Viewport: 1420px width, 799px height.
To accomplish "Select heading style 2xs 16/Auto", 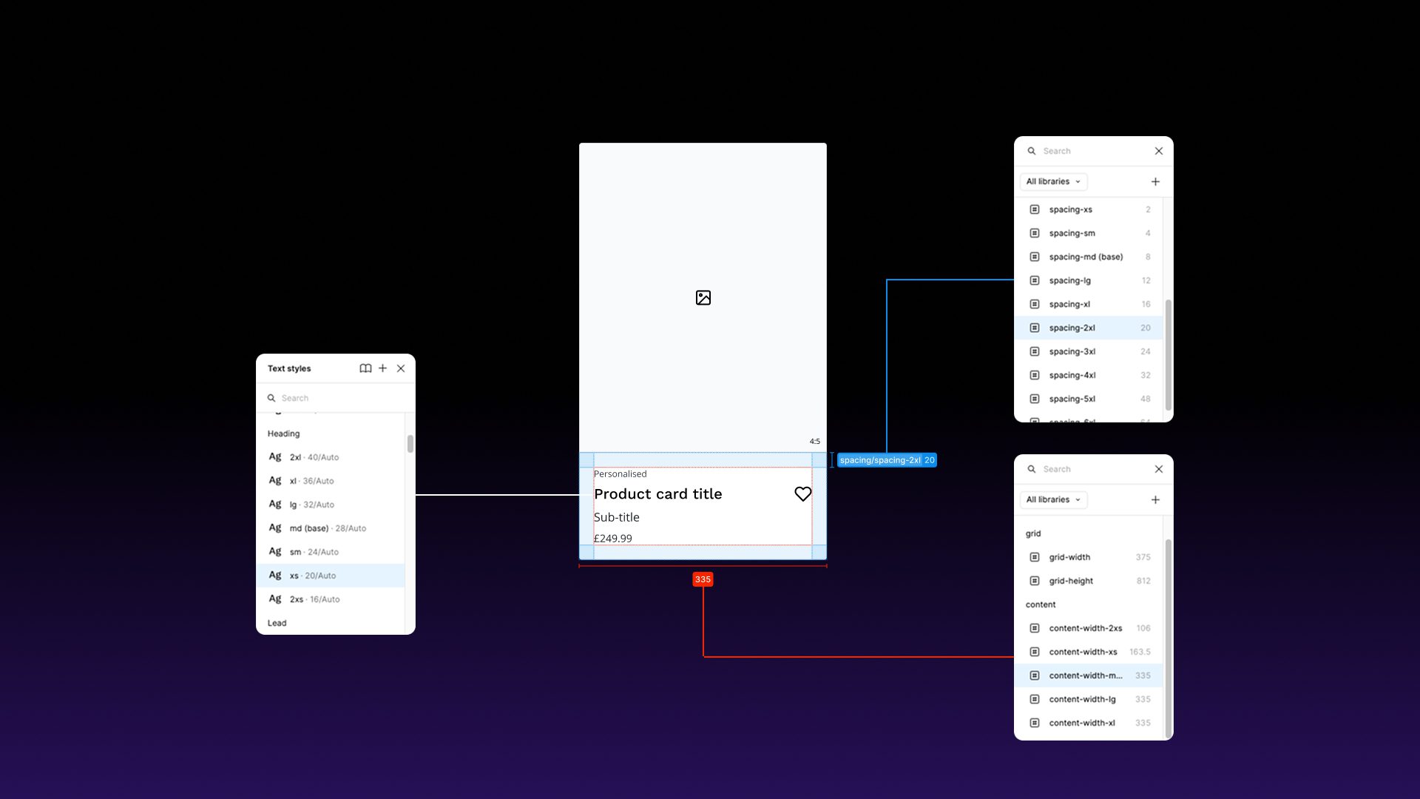I will point(331,599).
